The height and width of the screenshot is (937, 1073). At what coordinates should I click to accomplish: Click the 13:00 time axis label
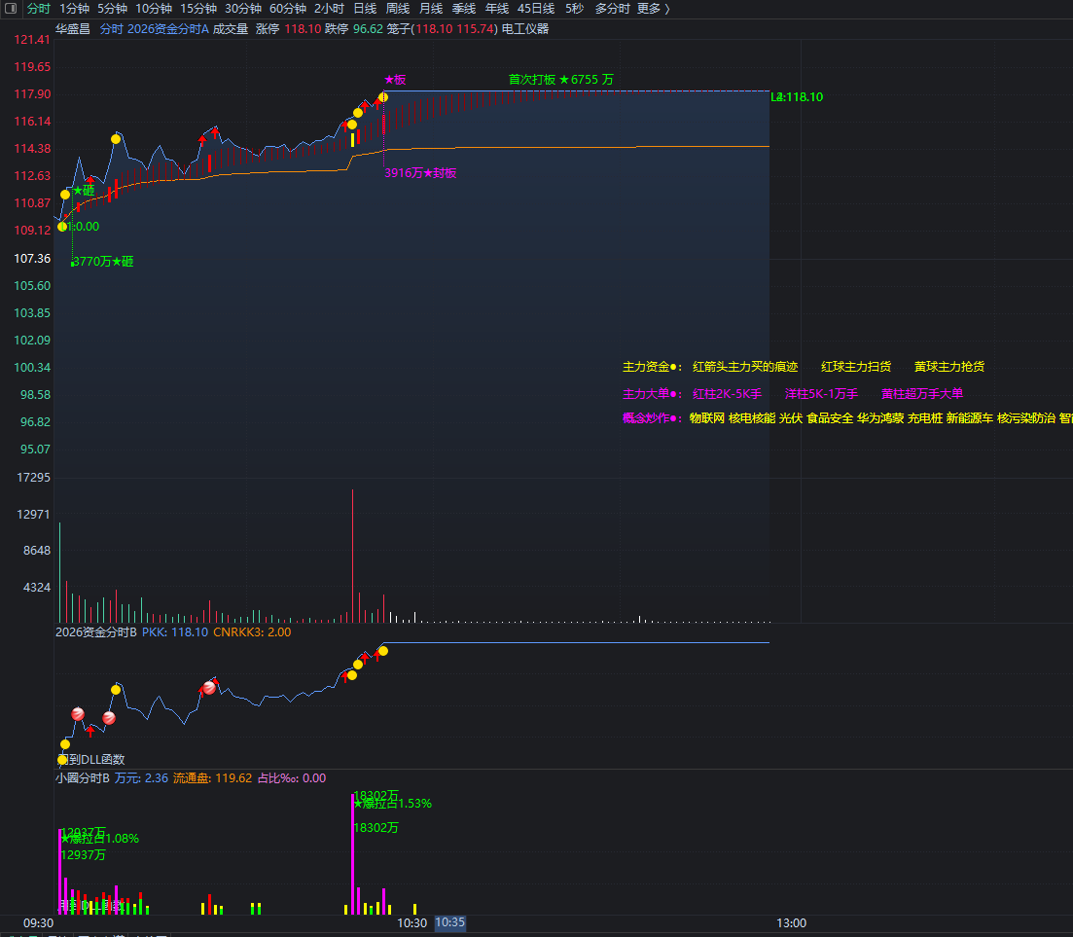click(791, 923)
